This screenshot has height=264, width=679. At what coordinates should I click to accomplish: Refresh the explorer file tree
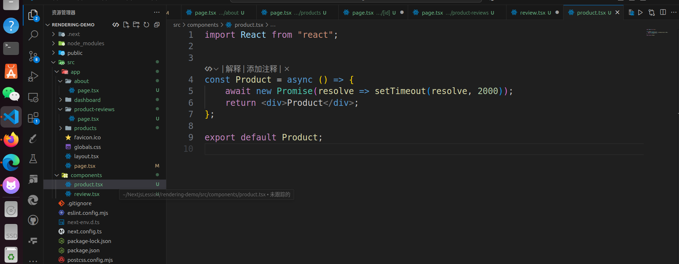tap(146, 25)
